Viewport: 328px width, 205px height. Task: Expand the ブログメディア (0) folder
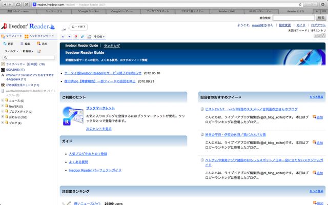click(x=3, y=112)
